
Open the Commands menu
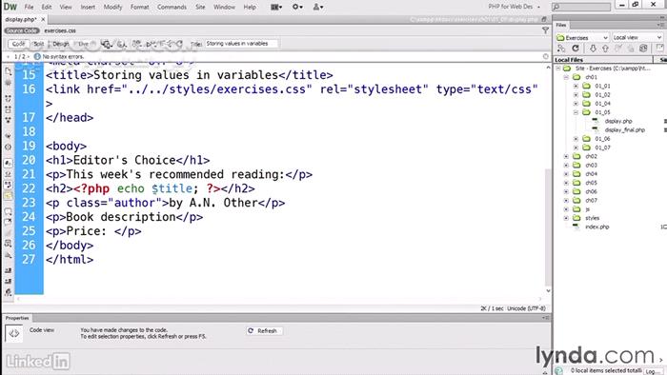(x=172, y=7)
